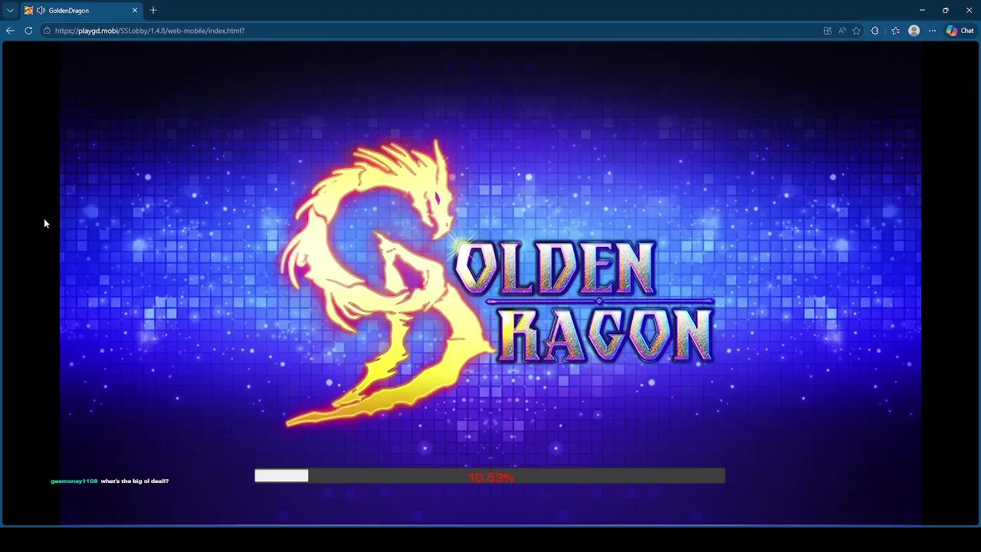Viewport: 981px width, 552px height.
Task: Open Read aloud in address bar
Action: [x=842, y=31]
